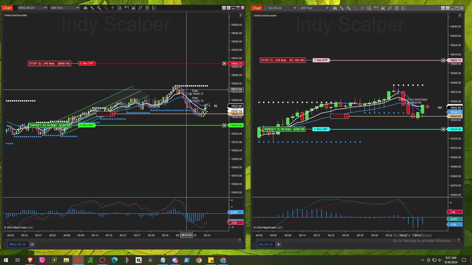Expand the NQ 09-24 instrument dropdown
Viewport: 472px width, 265px height.
pos(282,8)
